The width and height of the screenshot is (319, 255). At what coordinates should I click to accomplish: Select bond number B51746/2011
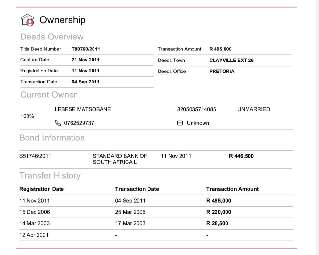[x=35, y=156]
